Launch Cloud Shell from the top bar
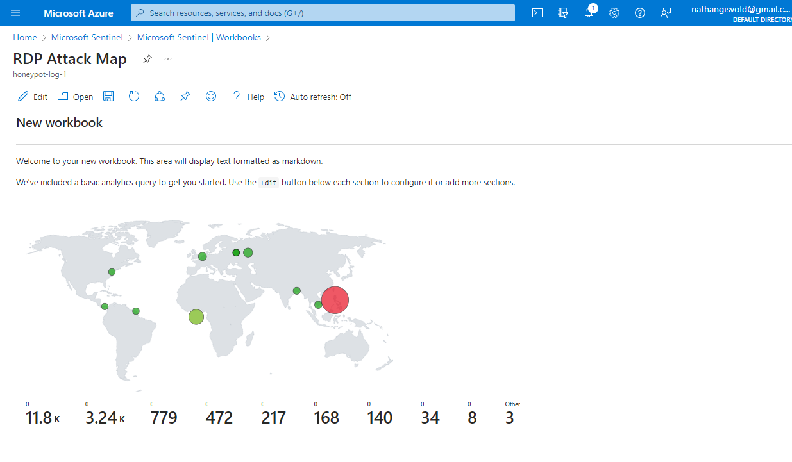The height and width of the screenshot is (462, 792). tap(537, 13)
